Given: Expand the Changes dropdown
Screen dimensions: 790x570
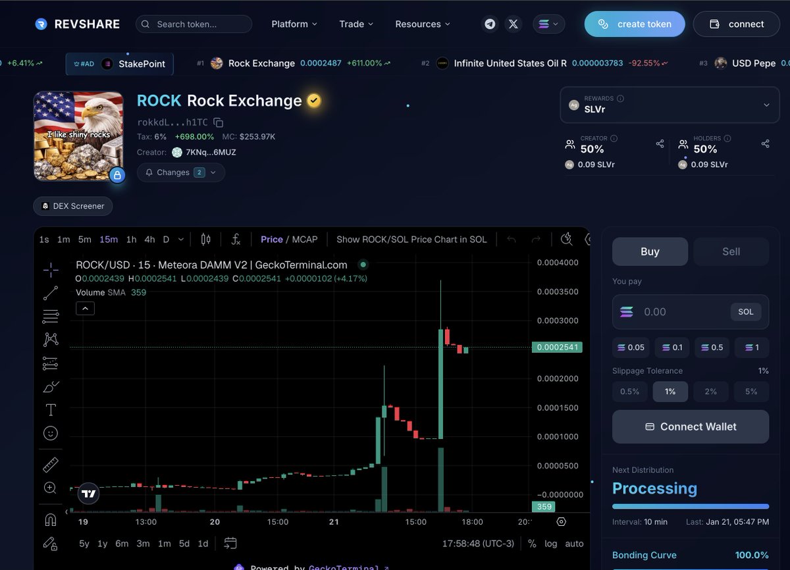Looking at the screenshot, I should tap(181, 172).
